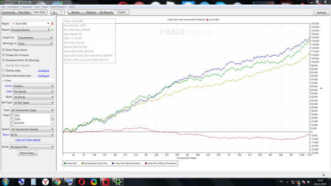
Task: Toggle Display All-in Equity checkbox
Action: [x=4, y=55]
